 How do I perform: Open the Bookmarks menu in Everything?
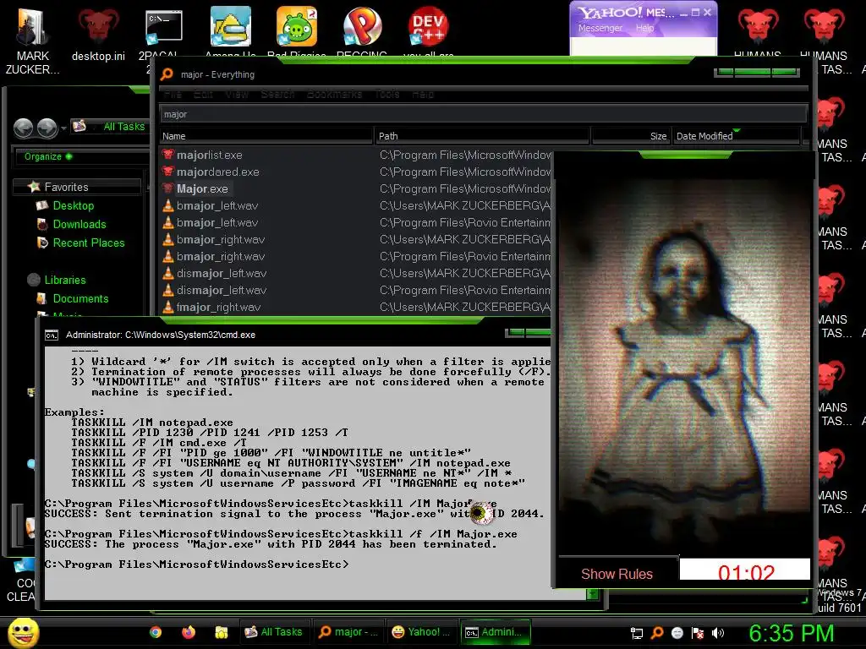[x=335, y=95]
